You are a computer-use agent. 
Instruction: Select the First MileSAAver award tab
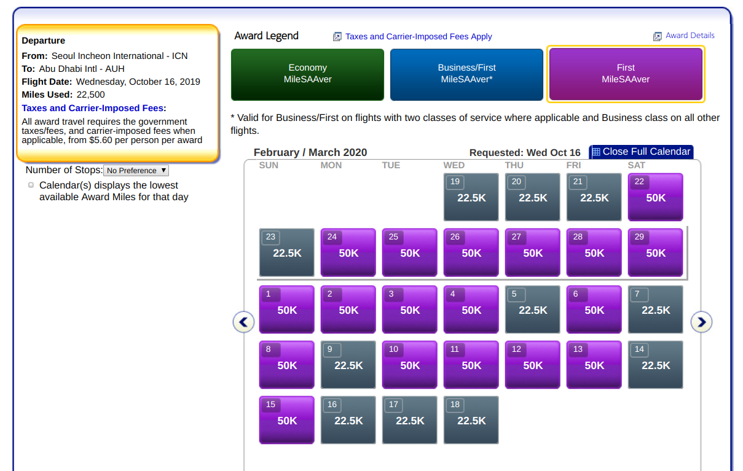(626, 74)
